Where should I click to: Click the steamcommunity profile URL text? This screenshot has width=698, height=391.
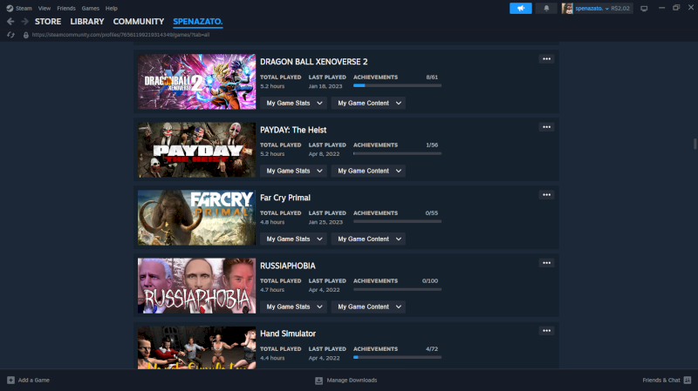click(x=120, y=35)
